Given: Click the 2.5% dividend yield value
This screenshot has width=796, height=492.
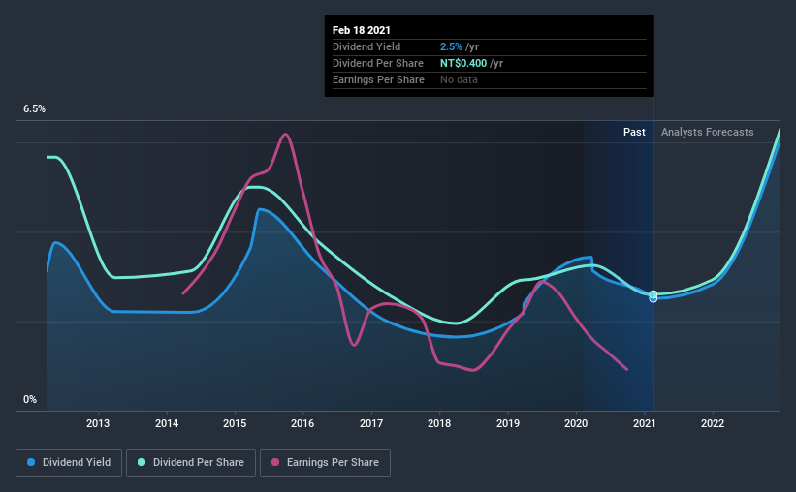Looking at the screenshot, I should click(x=451, y=46).
